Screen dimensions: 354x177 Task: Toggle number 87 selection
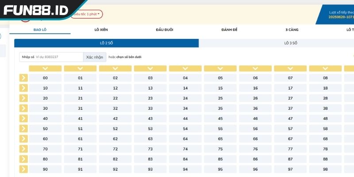(x=290, y=159)
